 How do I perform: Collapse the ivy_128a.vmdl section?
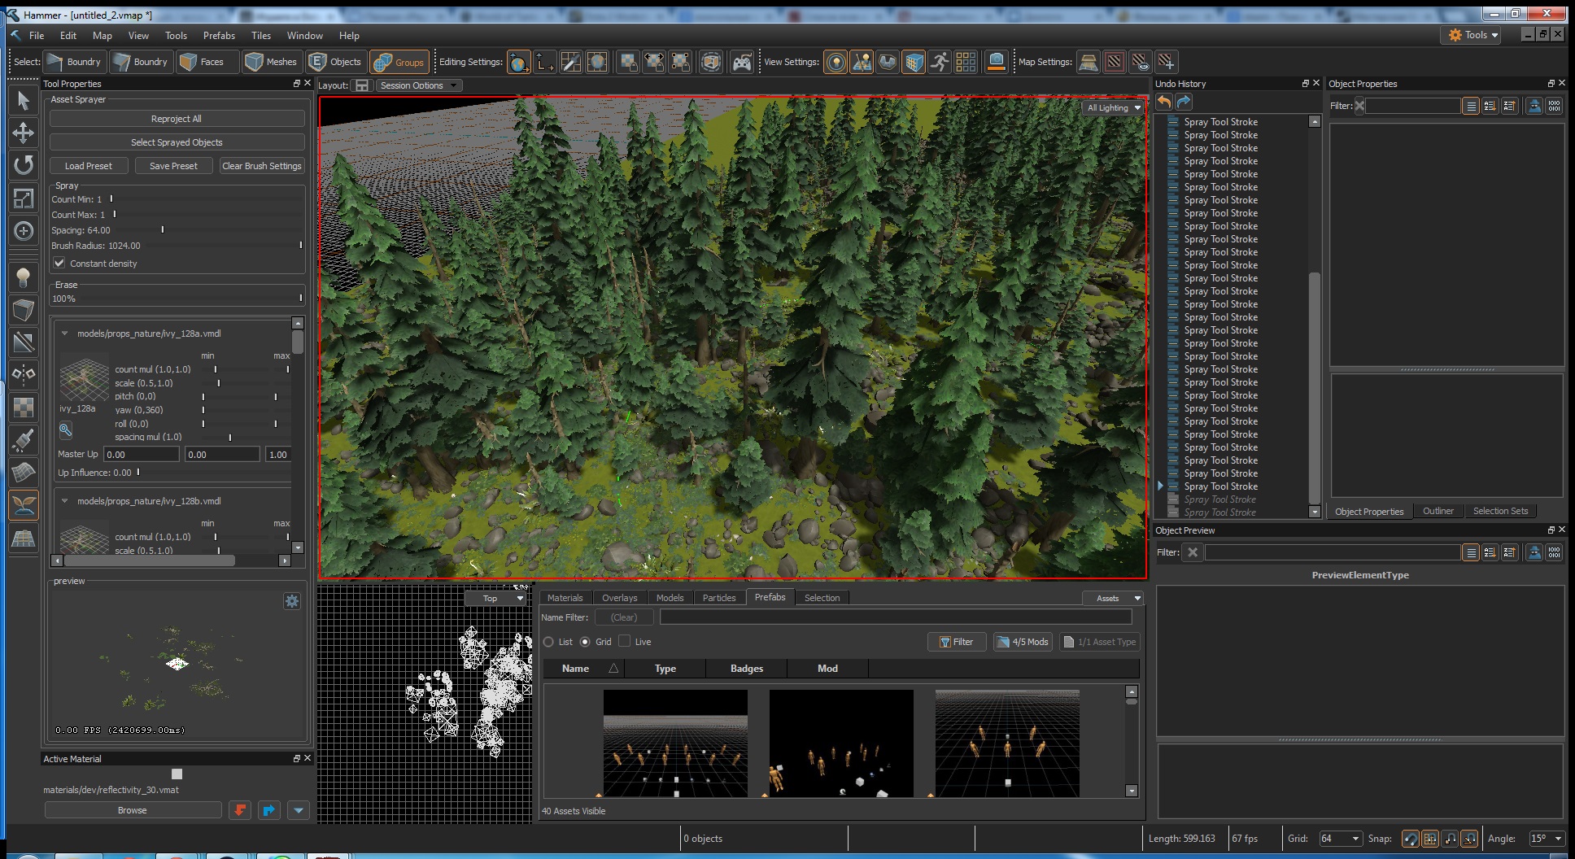(x=64, y=334)
